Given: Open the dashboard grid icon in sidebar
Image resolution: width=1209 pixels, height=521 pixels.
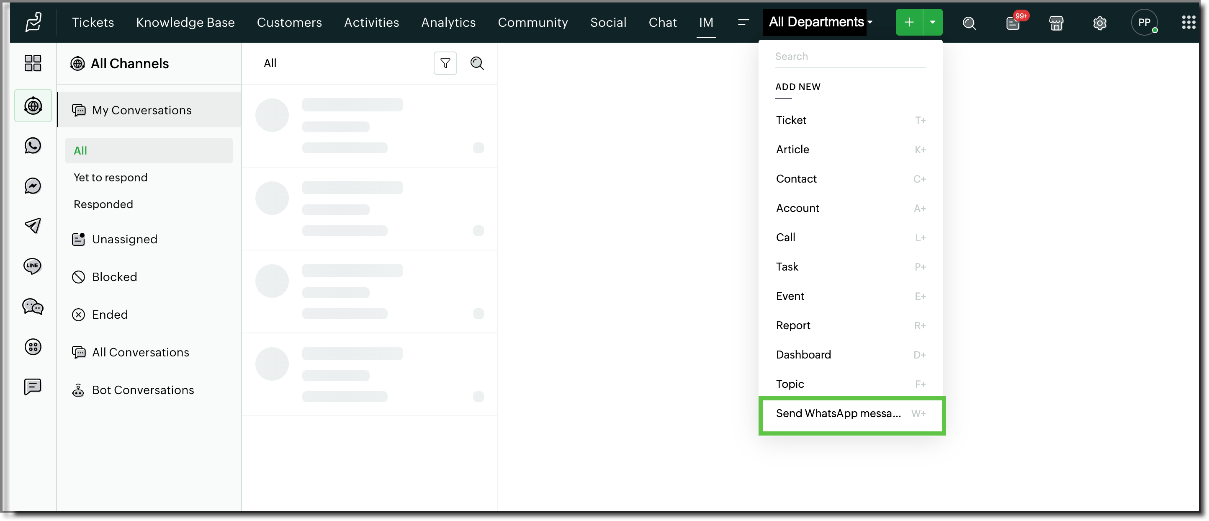Looking at the screenshot, I should pyautogui.click(x=33, y=63).
